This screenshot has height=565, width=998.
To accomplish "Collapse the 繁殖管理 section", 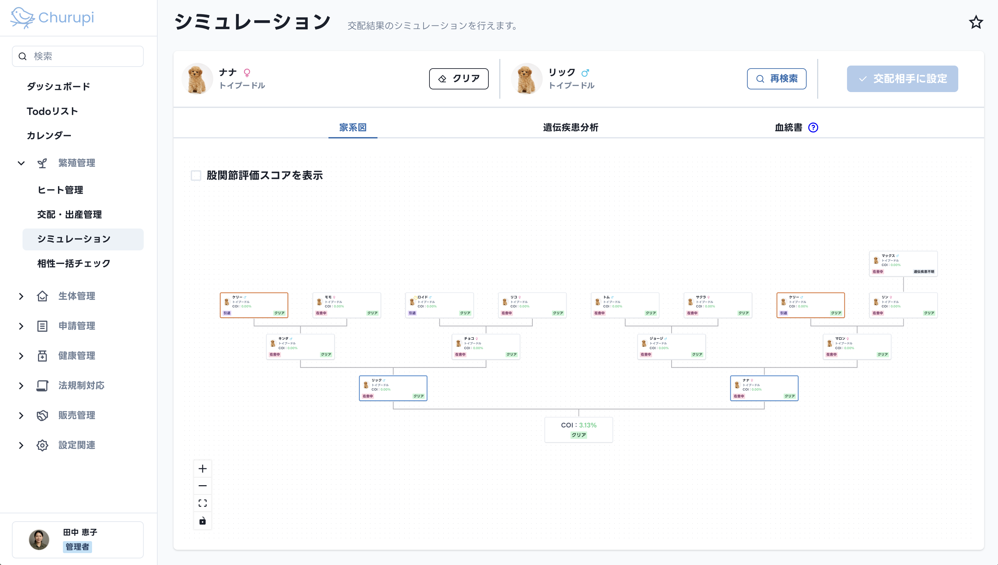I will point(21,163).
